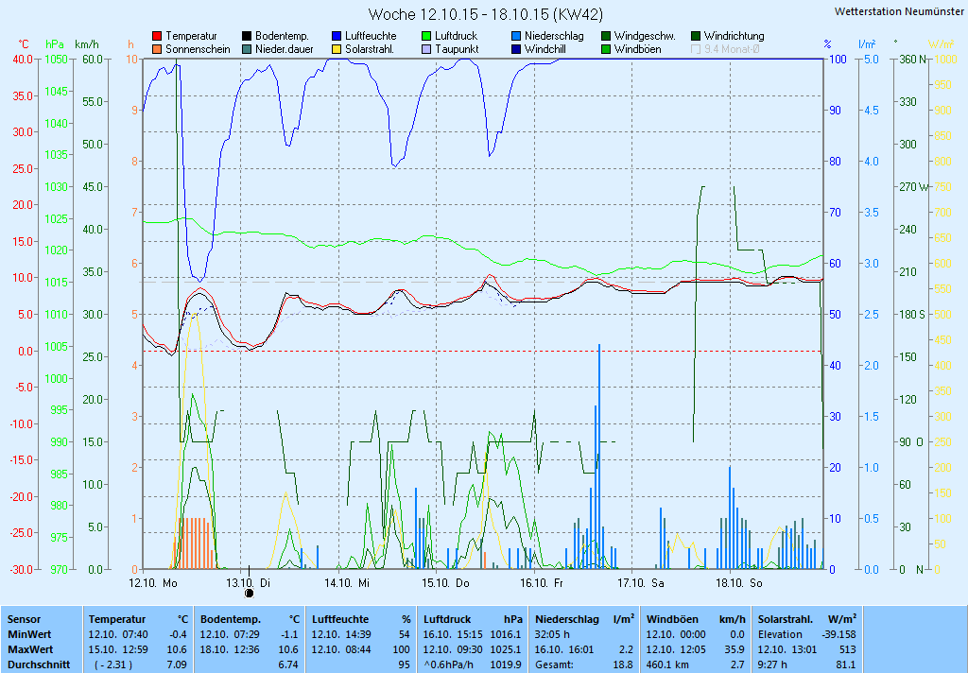Viewport: 968px width, 673px height.
Task: Click the 16.10. Fr date label
Action: tap(542, 583)
